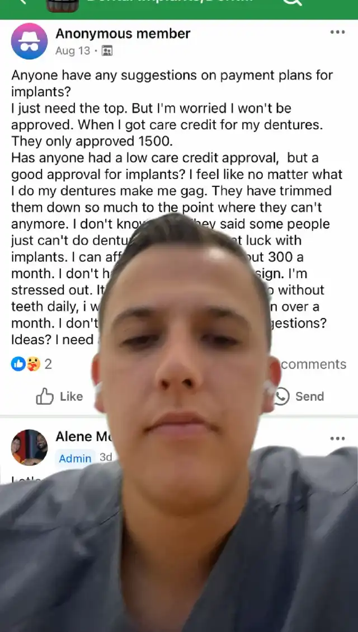Click the blue thumbs-up reaction icon
Screen dimensions: 358x632
(18, 364)
